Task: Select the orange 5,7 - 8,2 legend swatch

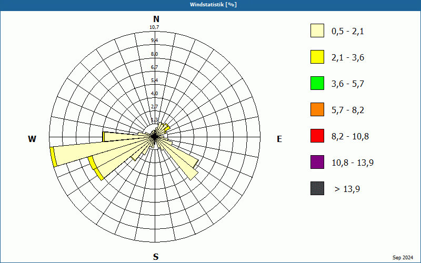Action: [317, 109]
